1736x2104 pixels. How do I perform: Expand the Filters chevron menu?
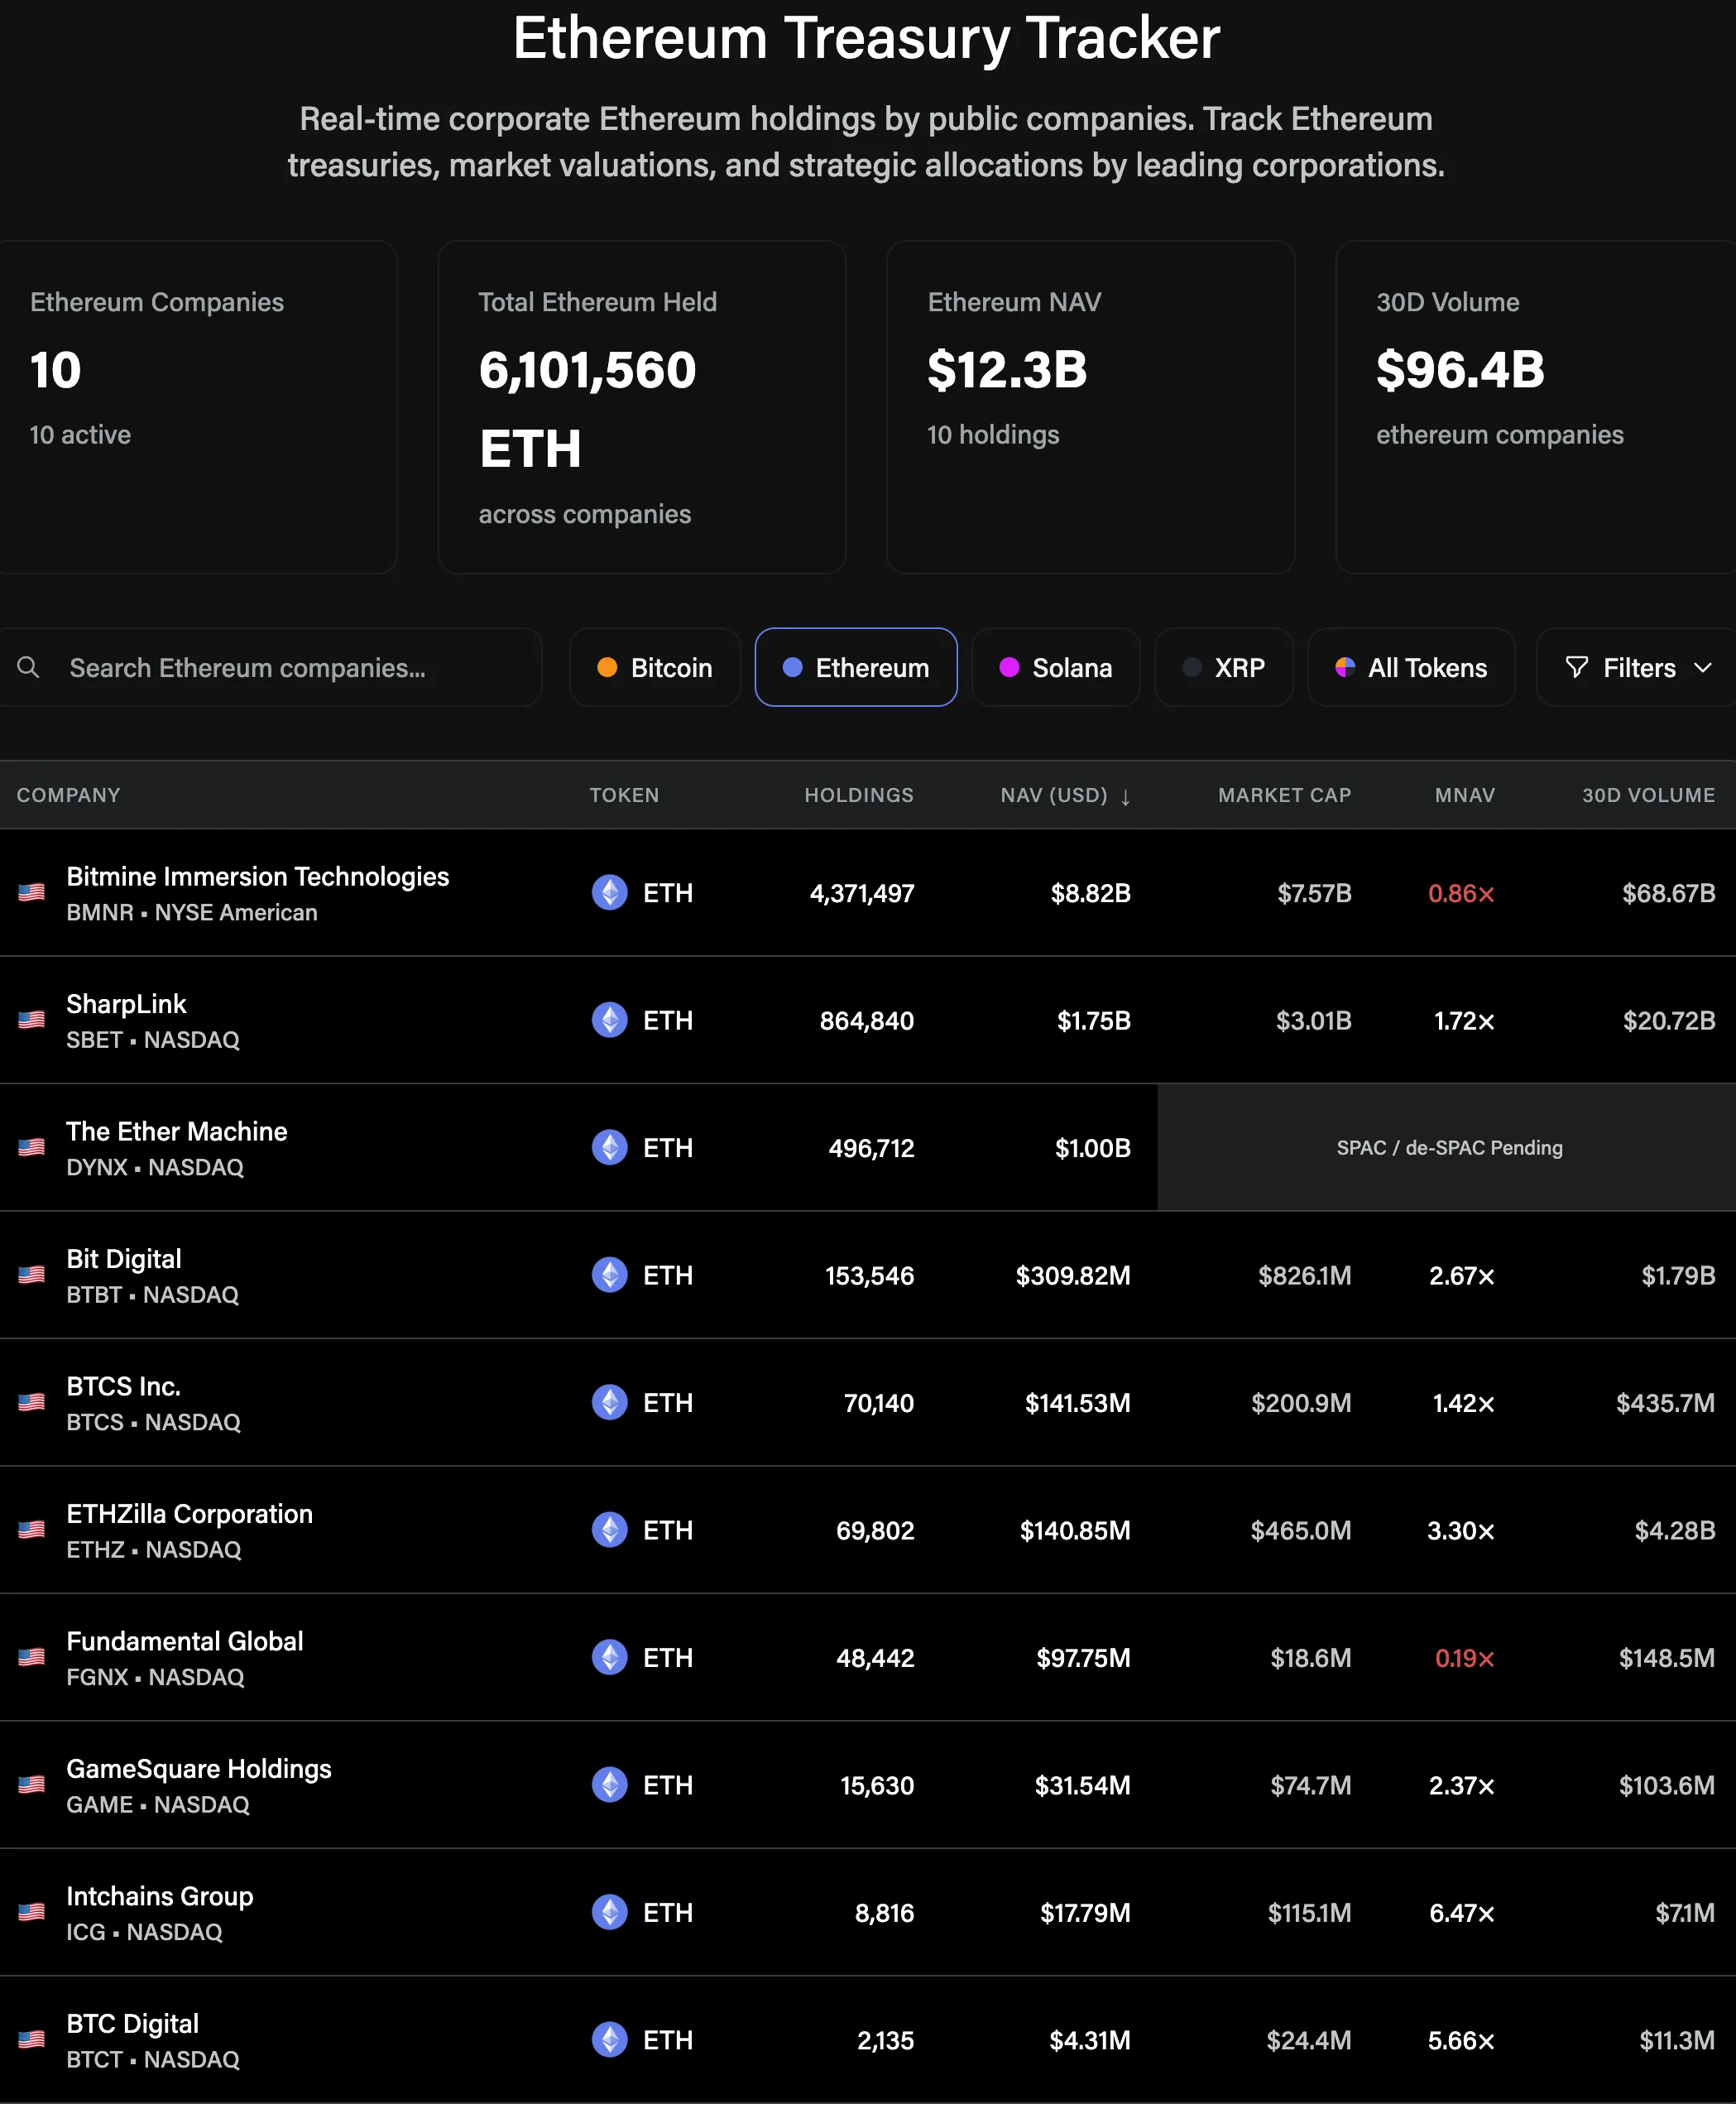[1703, 667]
